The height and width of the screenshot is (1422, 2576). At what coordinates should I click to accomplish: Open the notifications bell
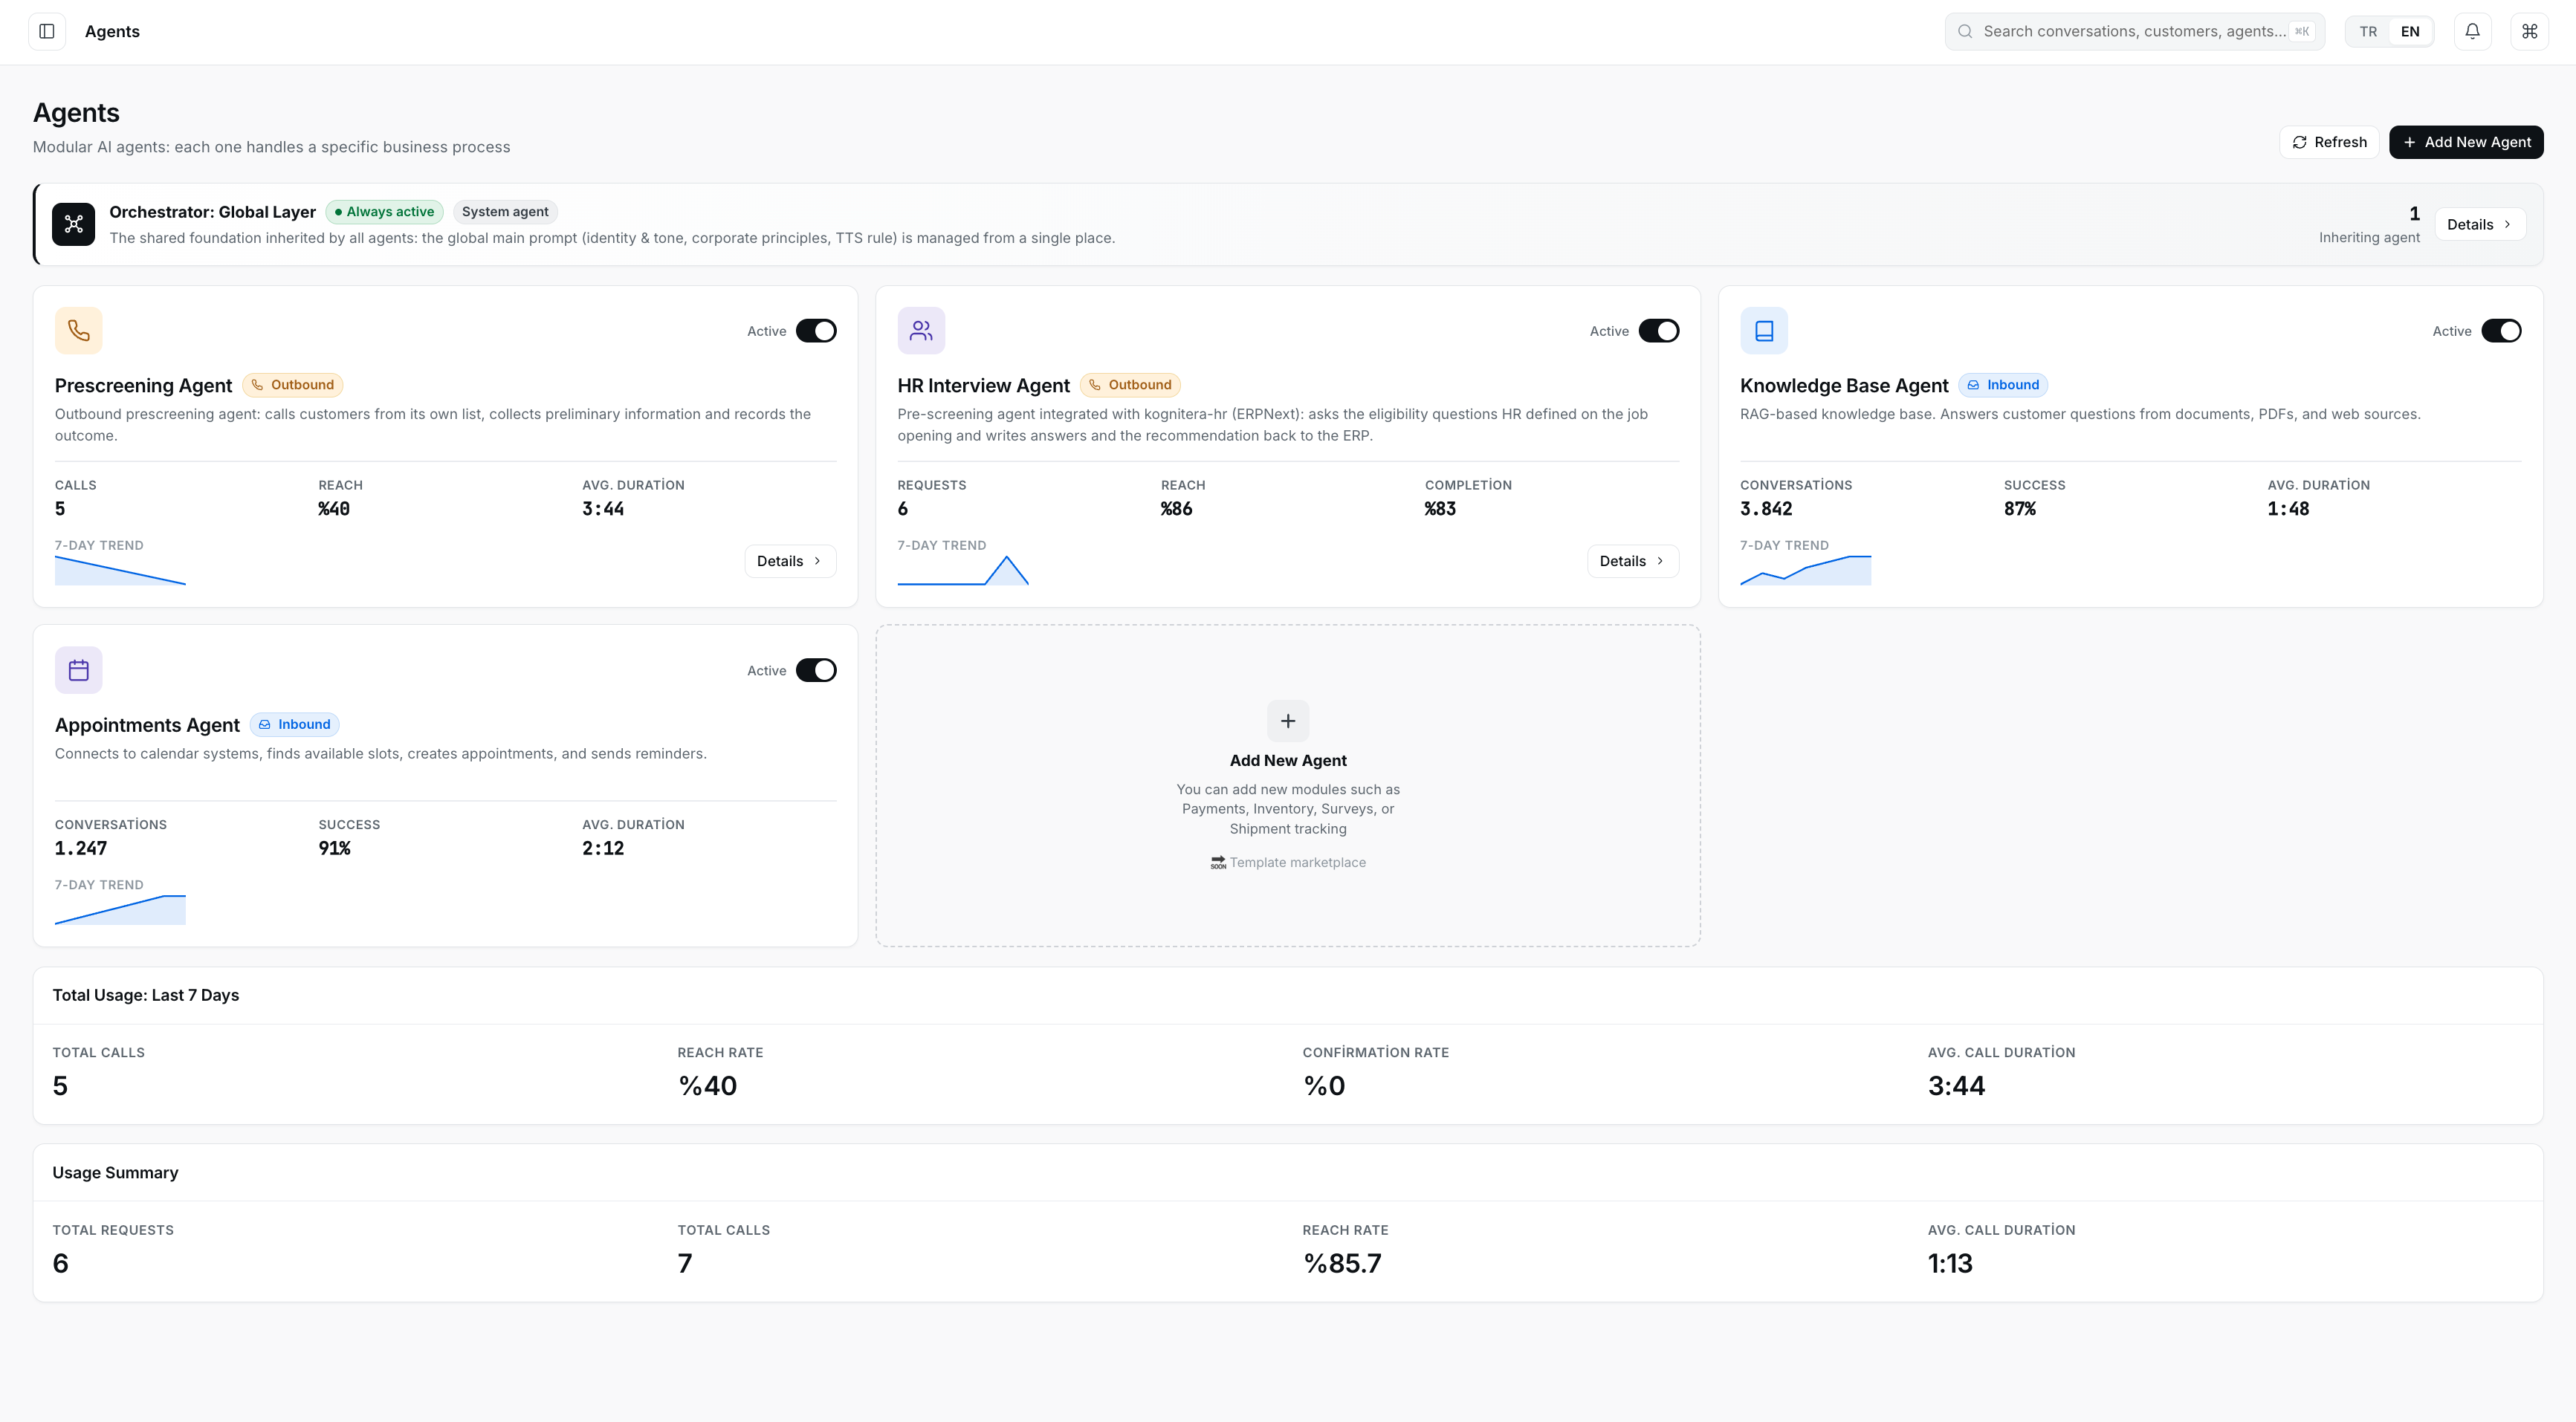click(2472, 31)
